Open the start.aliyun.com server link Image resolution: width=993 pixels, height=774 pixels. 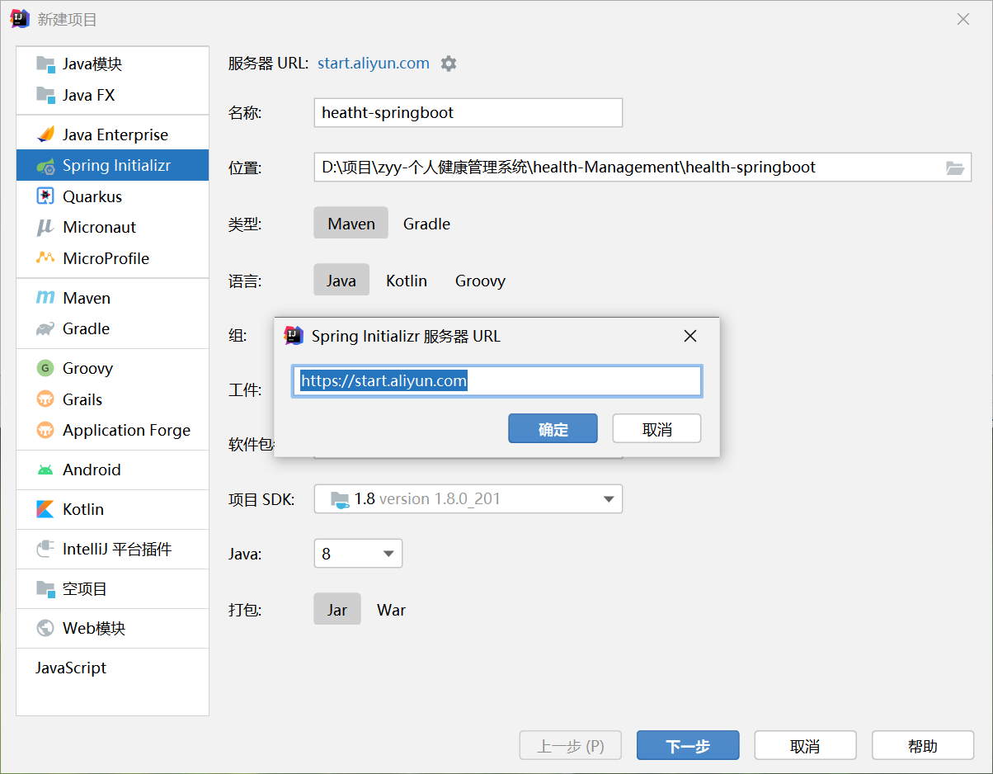[374, 64]
